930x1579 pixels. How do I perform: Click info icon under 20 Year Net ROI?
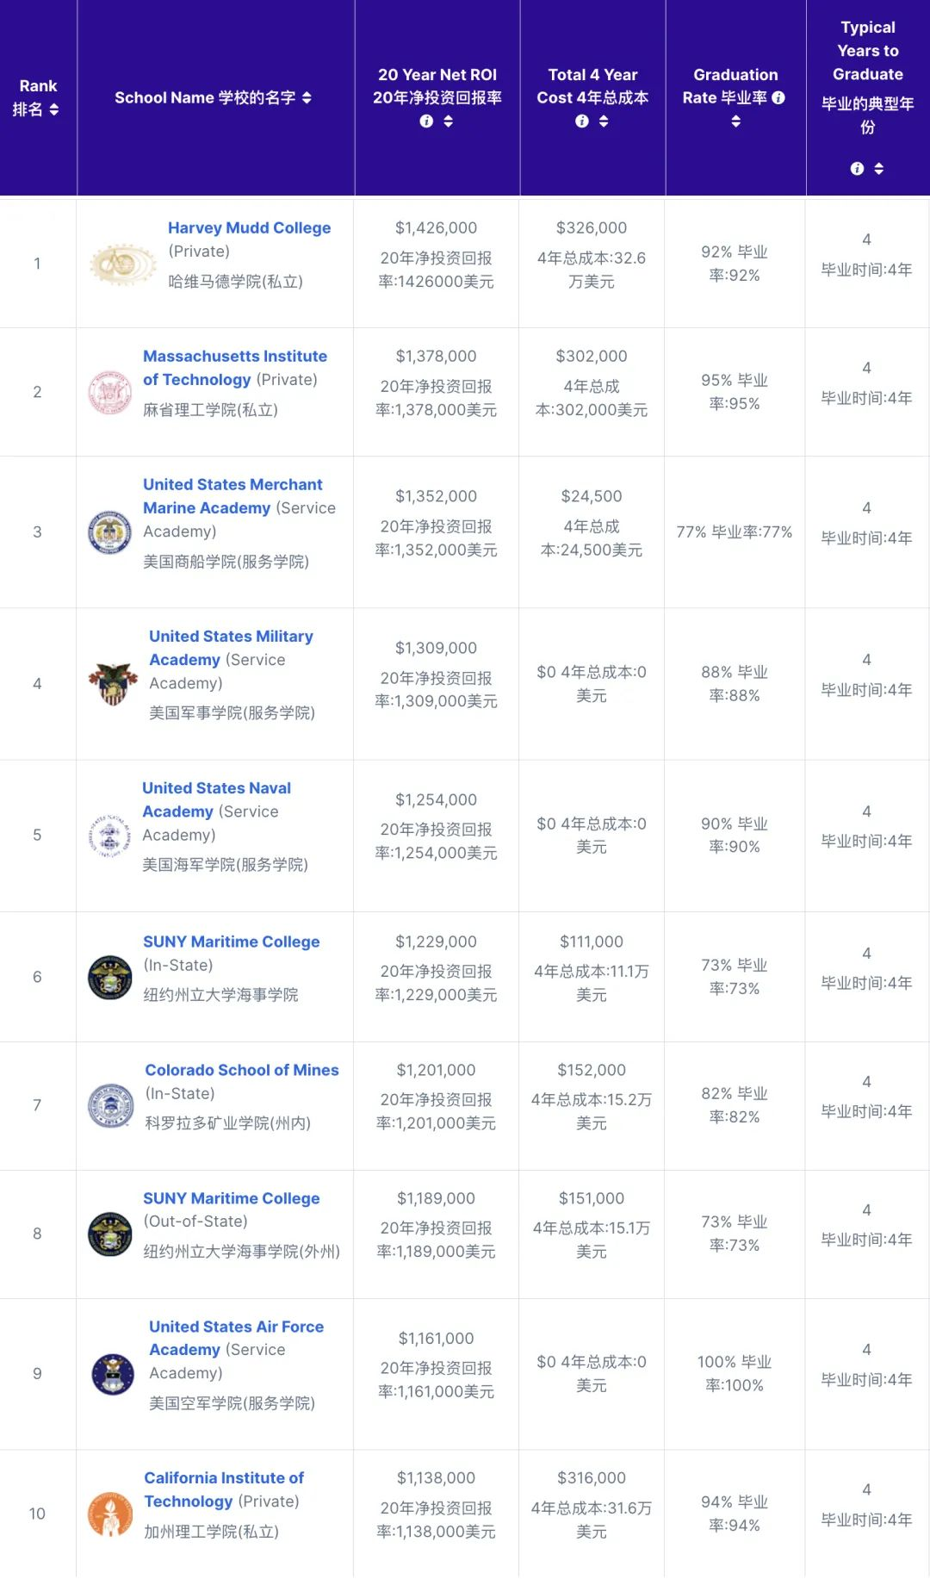426,121
